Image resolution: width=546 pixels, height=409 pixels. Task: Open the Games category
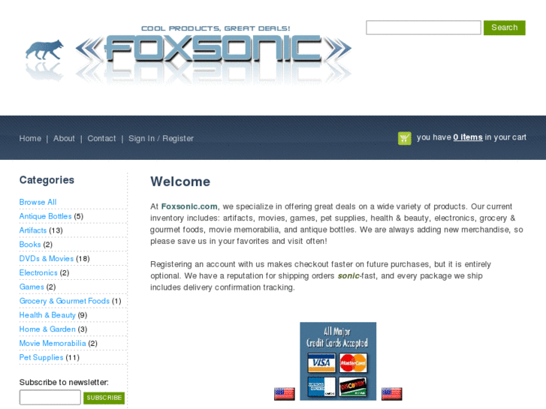pyautogui.click(x=32, y=287)
